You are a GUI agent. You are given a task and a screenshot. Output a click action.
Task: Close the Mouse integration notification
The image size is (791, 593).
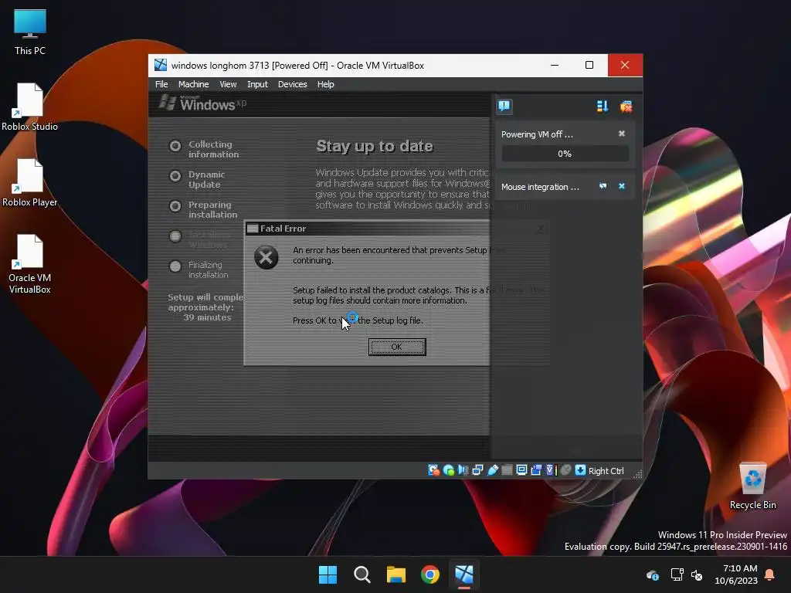[622, 186]
